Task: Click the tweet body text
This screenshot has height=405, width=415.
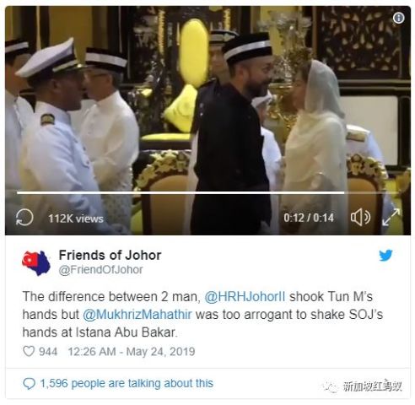Action: click(202, 315)
